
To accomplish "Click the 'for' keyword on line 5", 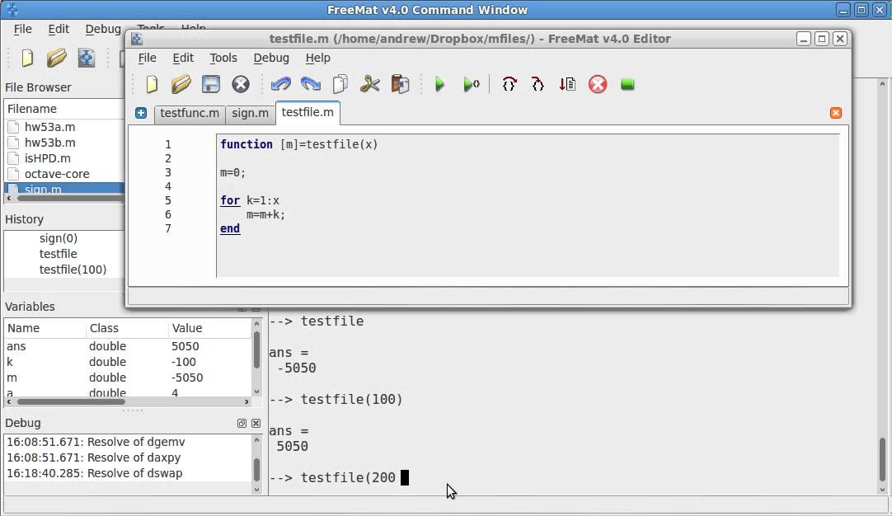I will click(230, 200).
